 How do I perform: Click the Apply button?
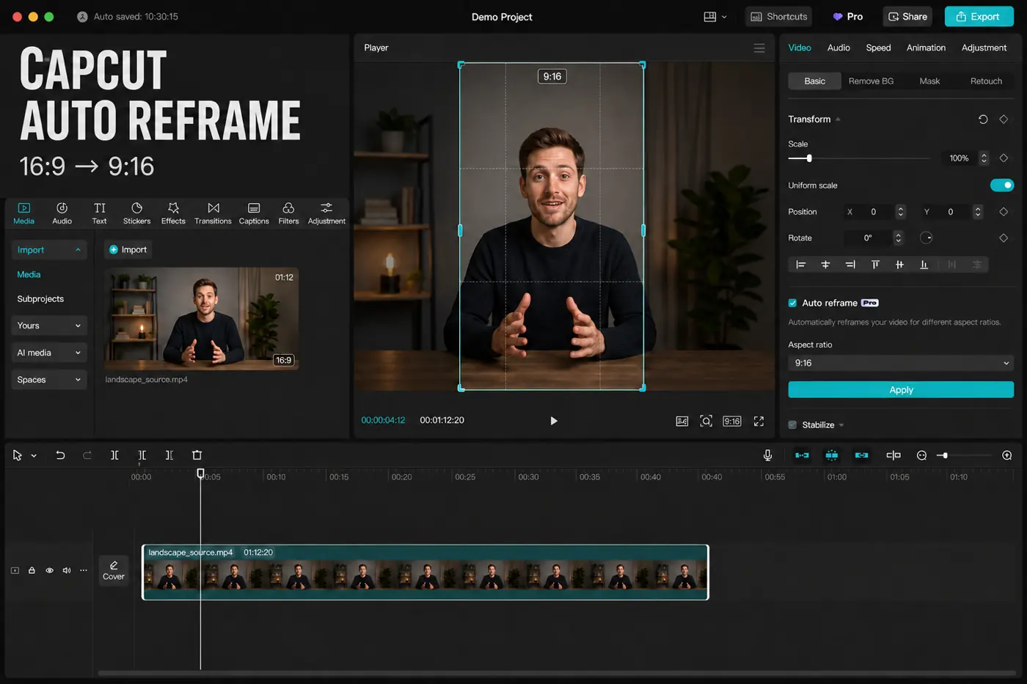901,390
